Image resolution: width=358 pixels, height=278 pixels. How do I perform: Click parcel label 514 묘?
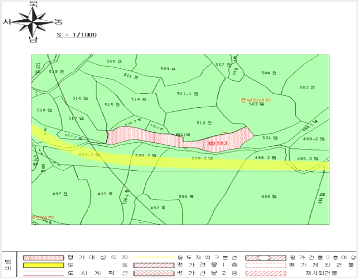coord(139,99)
